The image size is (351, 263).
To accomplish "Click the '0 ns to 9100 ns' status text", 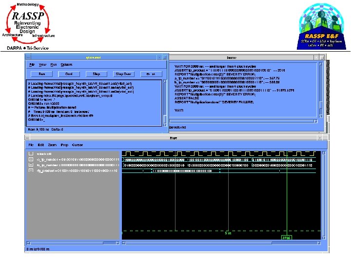I will pos(38,249).
